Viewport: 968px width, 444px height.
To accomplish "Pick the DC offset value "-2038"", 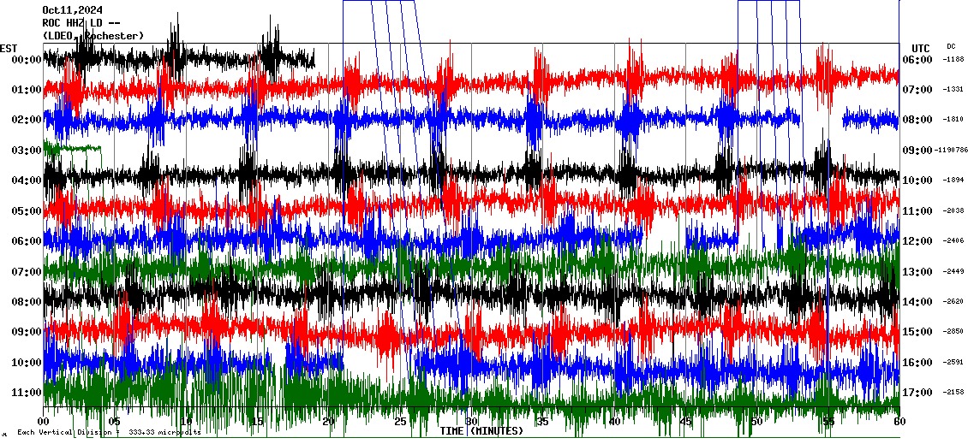I will pos(953,210).
